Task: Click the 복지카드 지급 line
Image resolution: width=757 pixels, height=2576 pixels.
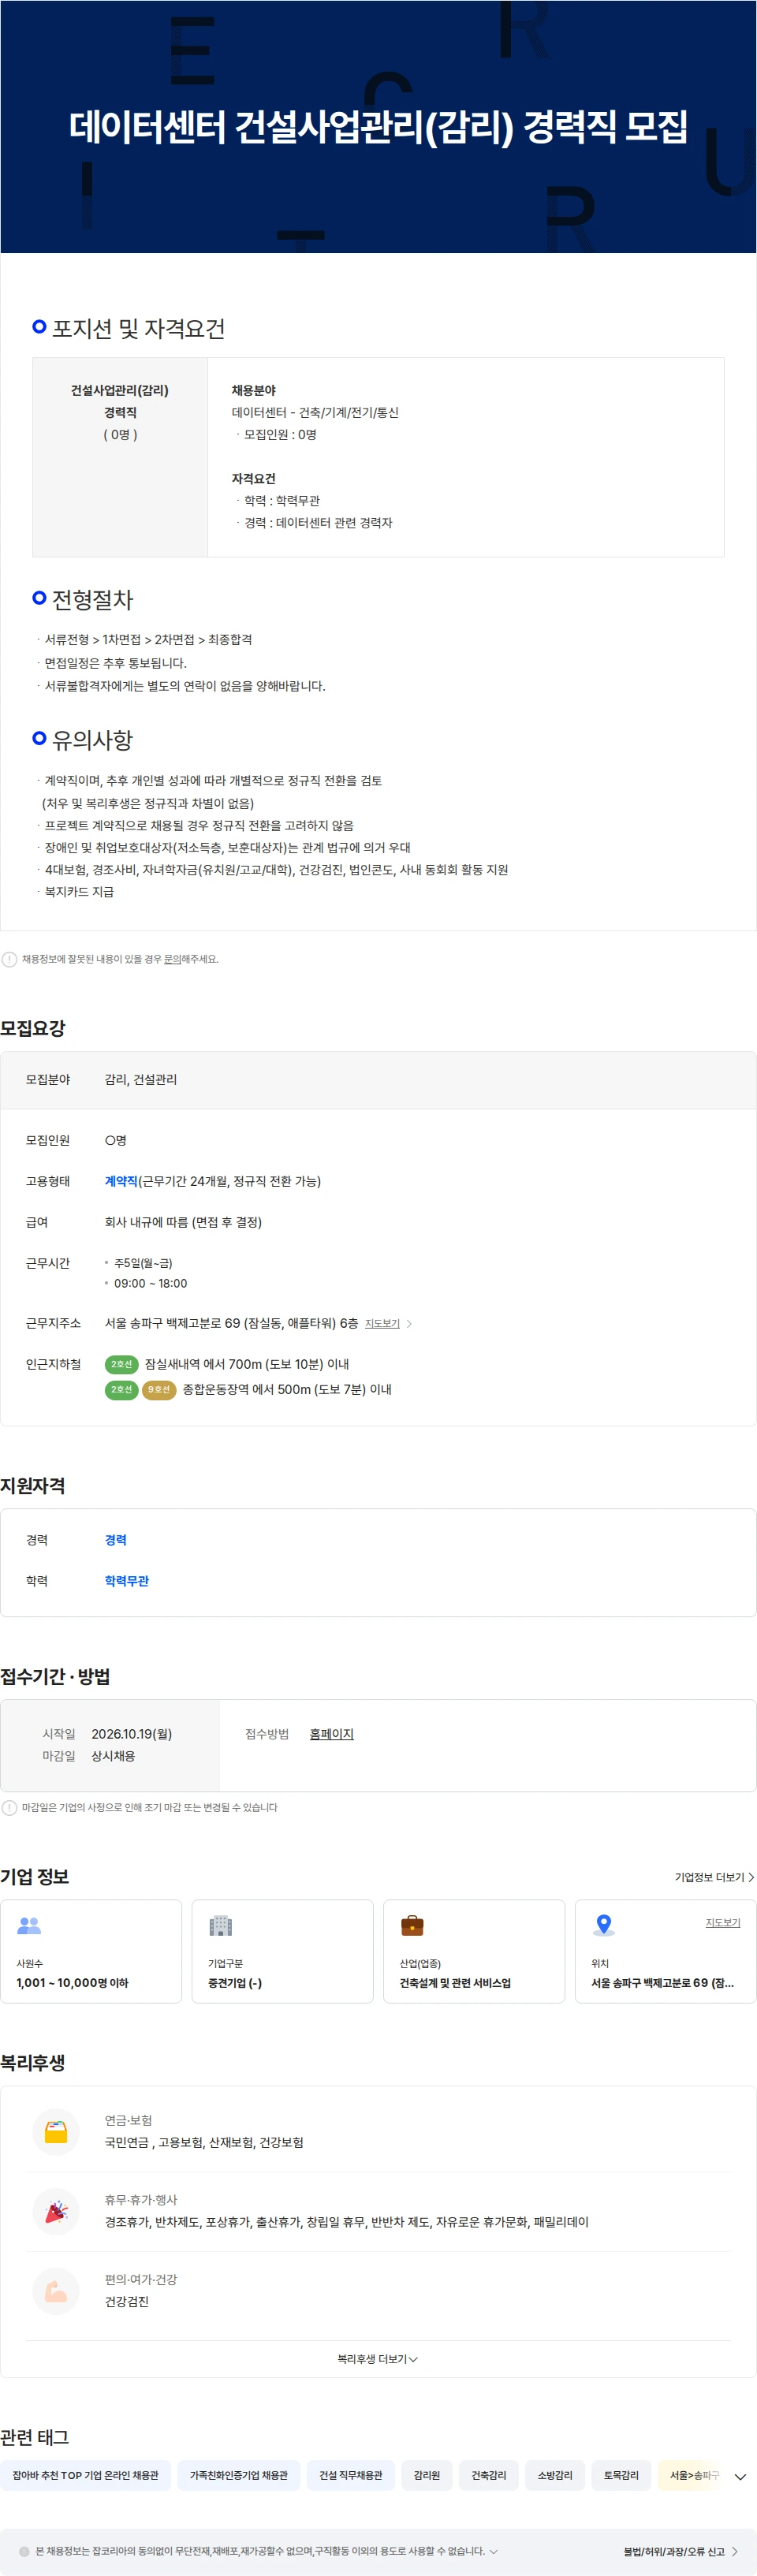Action: click(78, 892)
